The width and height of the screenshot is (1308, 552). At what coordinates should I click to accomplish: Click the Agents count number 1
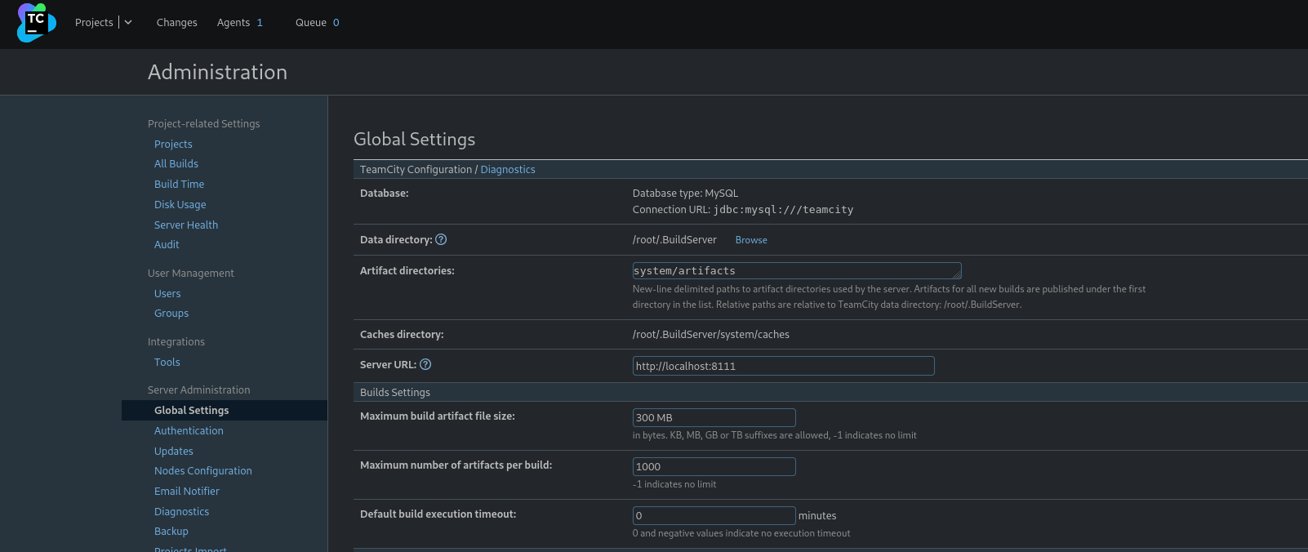tap(260, 23)
